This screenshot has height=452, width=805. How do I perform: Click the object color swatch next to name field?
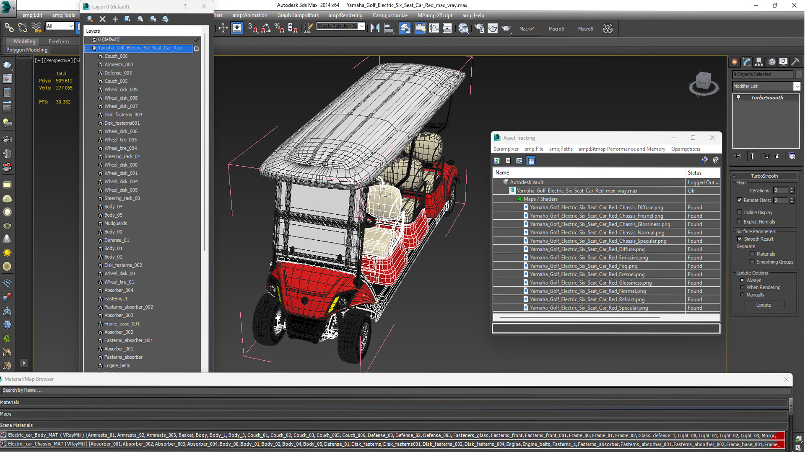pos(798,74)
